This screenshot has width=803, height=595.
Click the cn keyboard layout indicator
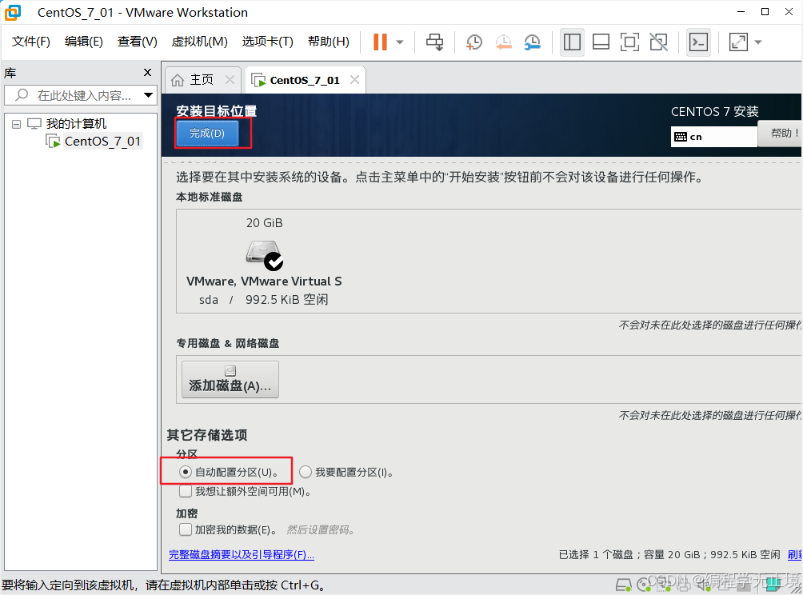(714, 137)
